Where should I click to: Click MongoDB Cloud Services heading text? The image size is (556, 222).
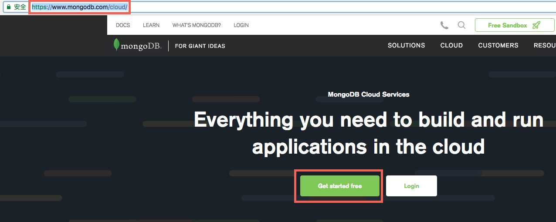tap(369, 94)
